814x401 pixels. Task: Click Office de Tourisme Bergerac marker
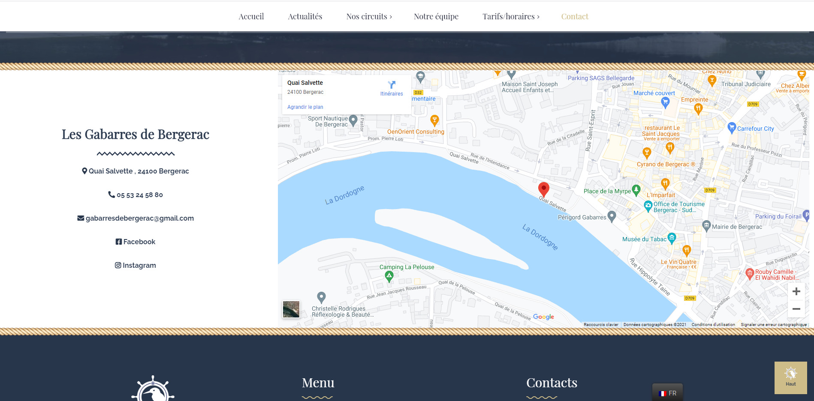coord(648,207)
